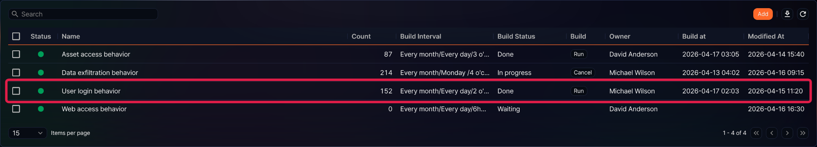Image resolution: width=817 pixels, height=147 pixels.
Task: Go to previous page arrow
Action: pyautogui.click(x=772, y=133)
